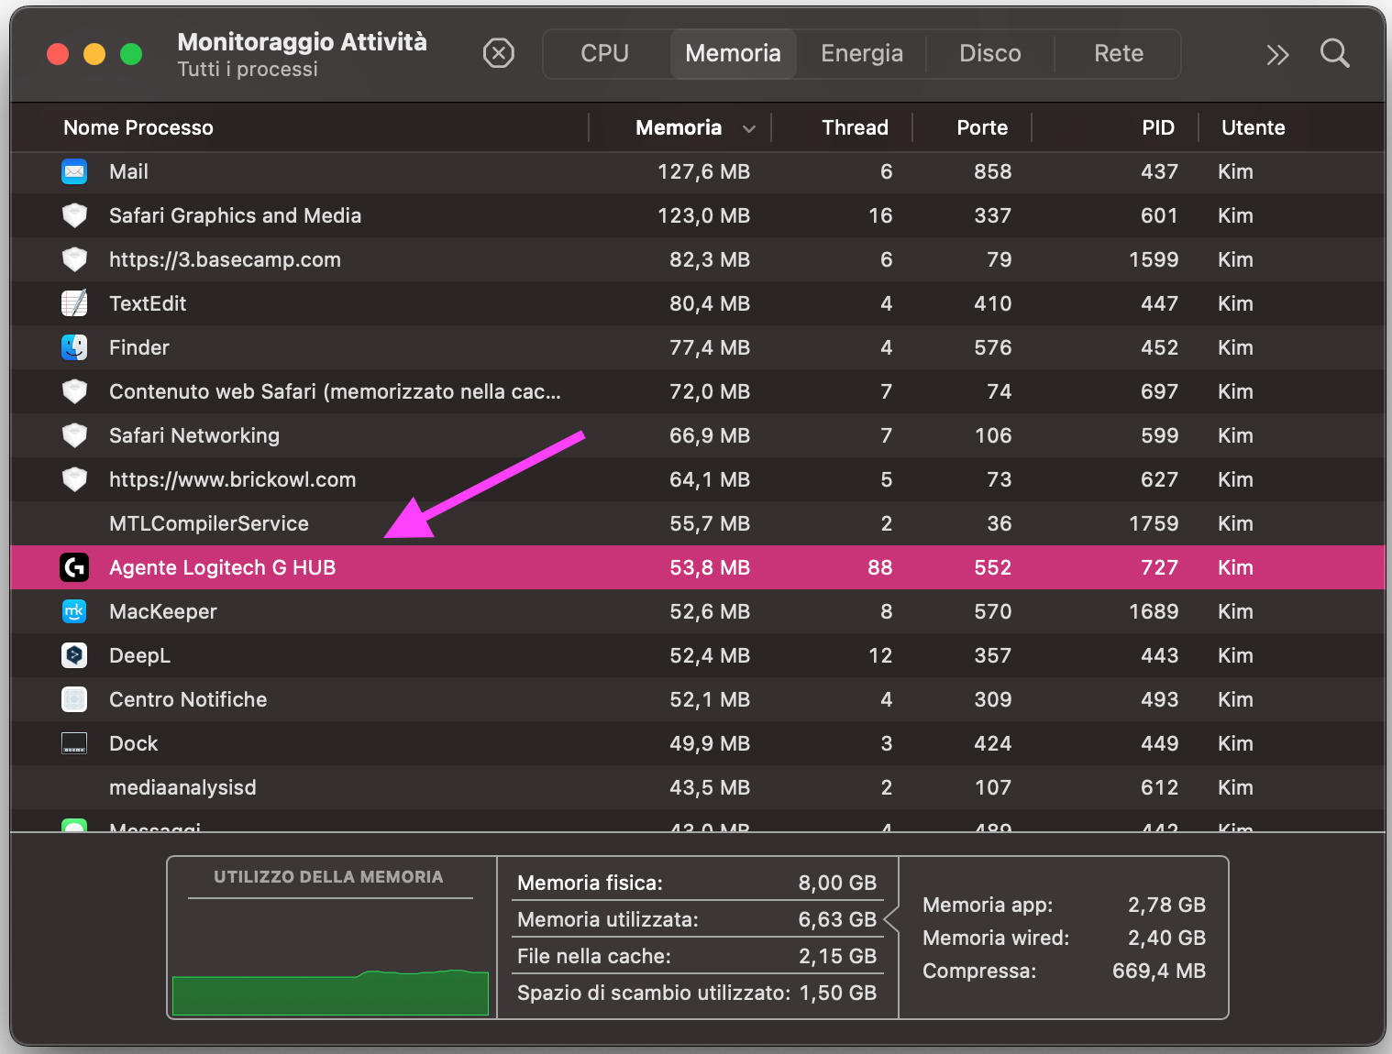
Task: Switch to the Energia tab
Action: (x=861, y=54)
